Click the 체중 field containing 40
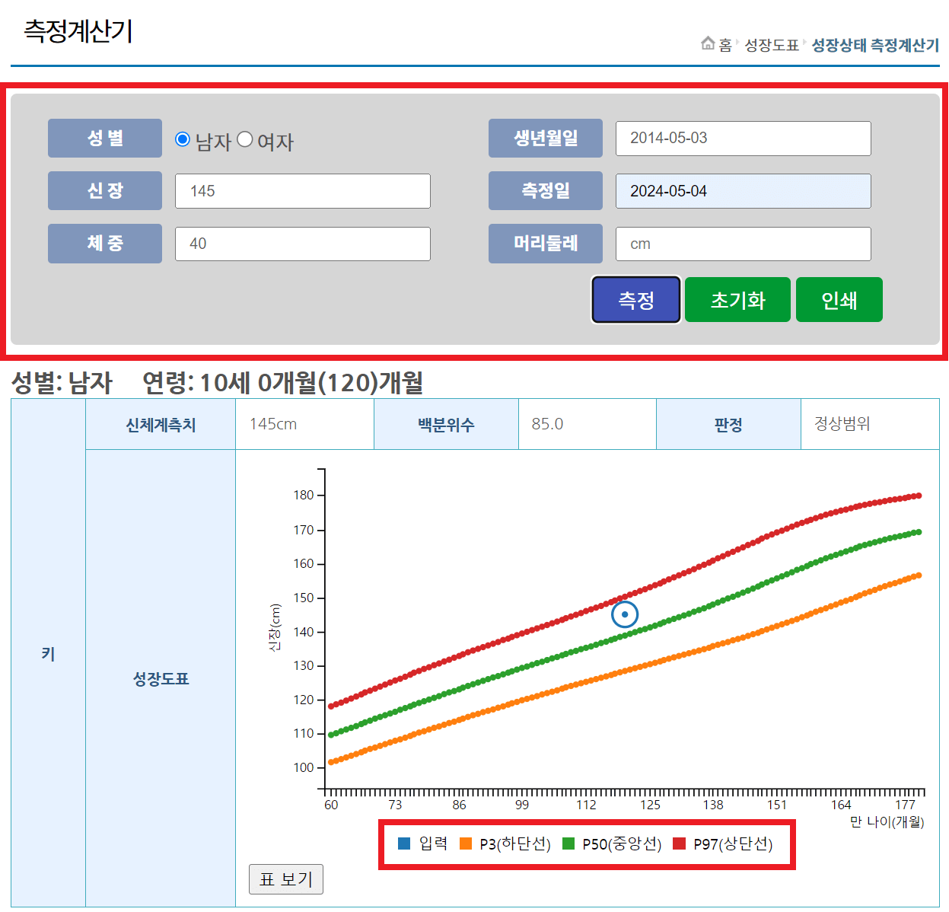Image resolution: width=949 pixels, height=912 pixels. tap(302, 244)
